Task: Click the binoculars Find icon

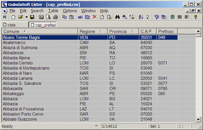Action: click(117, 17)
